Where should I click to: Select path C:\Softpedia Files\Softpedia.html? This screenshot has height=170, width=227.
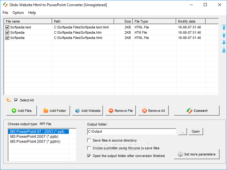point(78,38)
